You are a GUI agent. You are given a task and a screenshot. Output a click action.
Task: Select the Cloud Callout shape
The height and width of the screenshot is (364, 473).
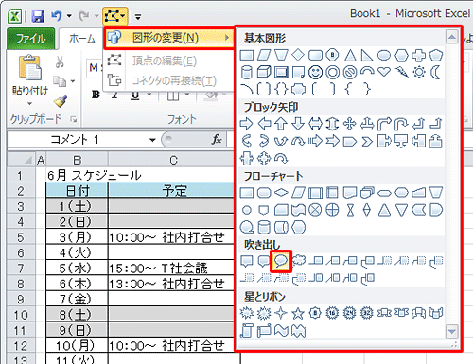pyautogui.click(x=299, y=261)
